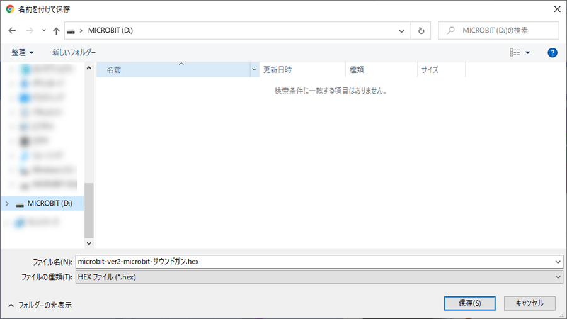Go up one folder level
Viewport: 567px width, 319px height.
pyautogui.click(x=56, y=31)
